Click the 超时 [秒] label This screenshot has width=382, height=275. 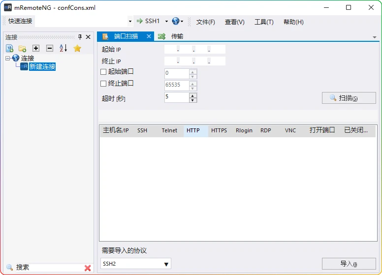[x=114, y=98]
